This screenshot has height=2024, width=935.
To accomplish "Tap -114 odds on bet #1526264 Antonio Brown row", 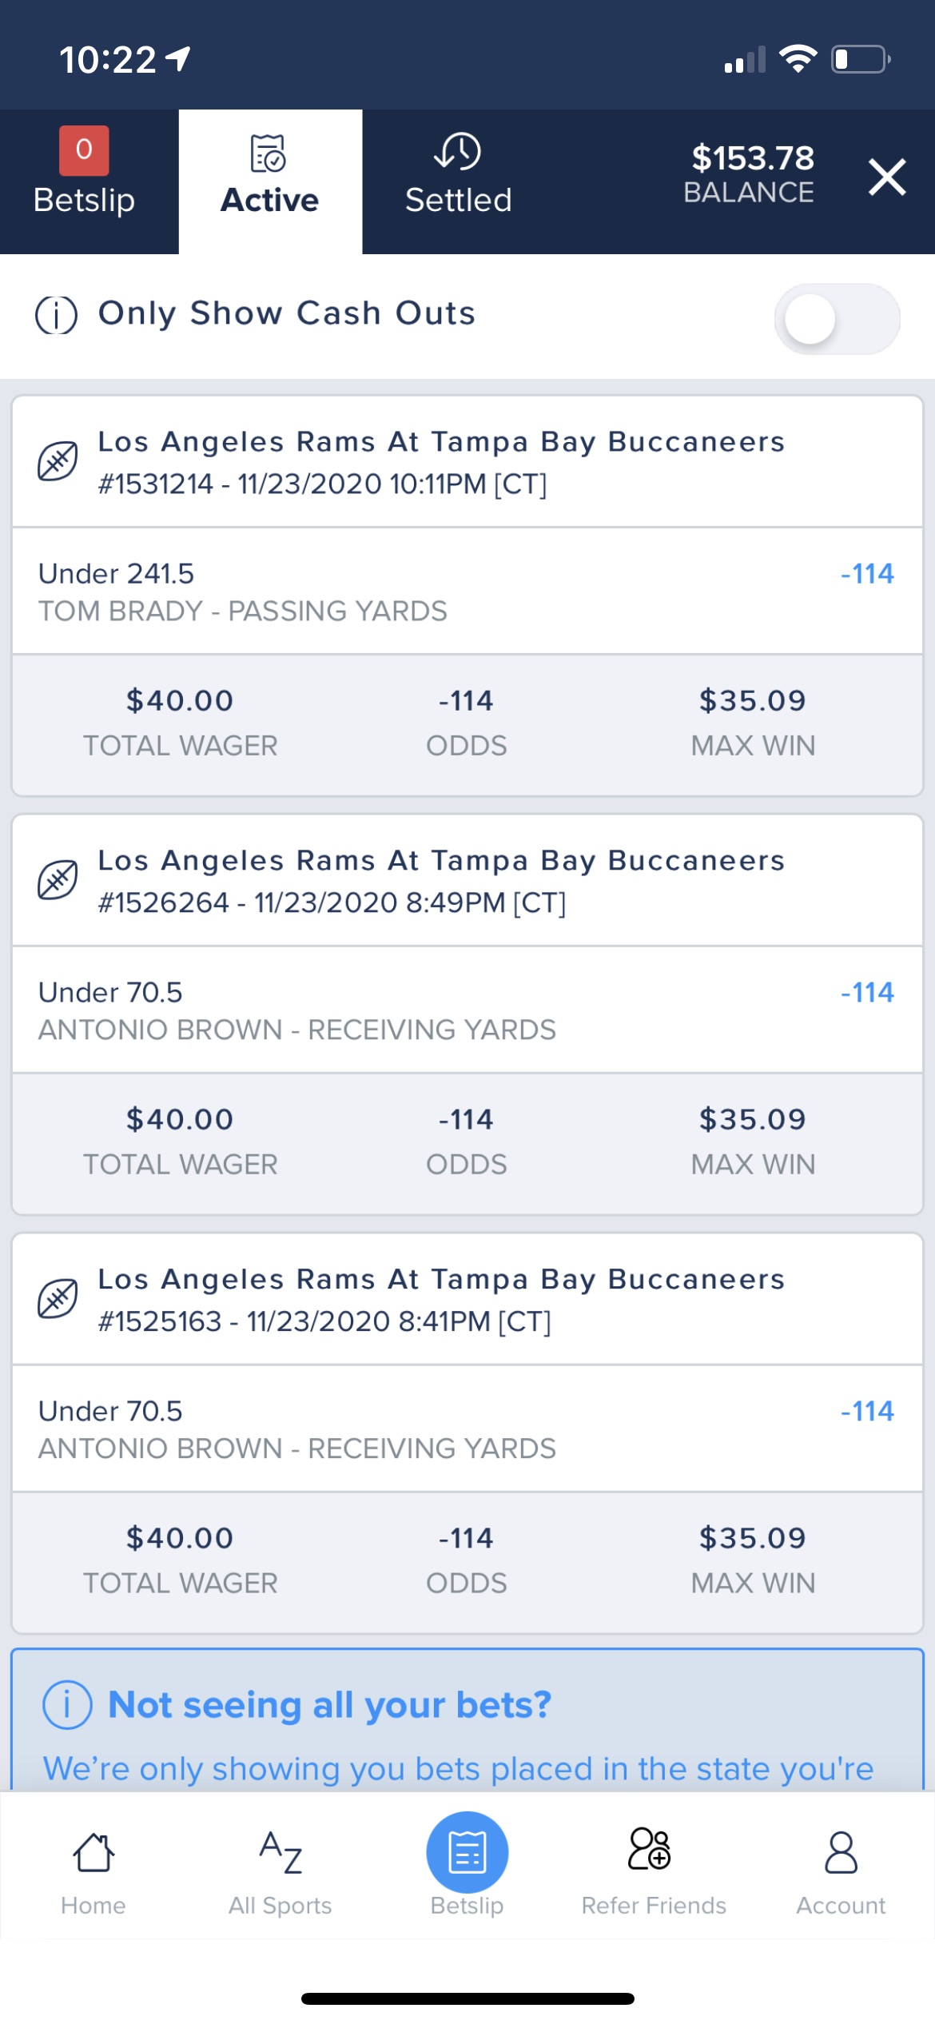I will click(x=867, y=993).
